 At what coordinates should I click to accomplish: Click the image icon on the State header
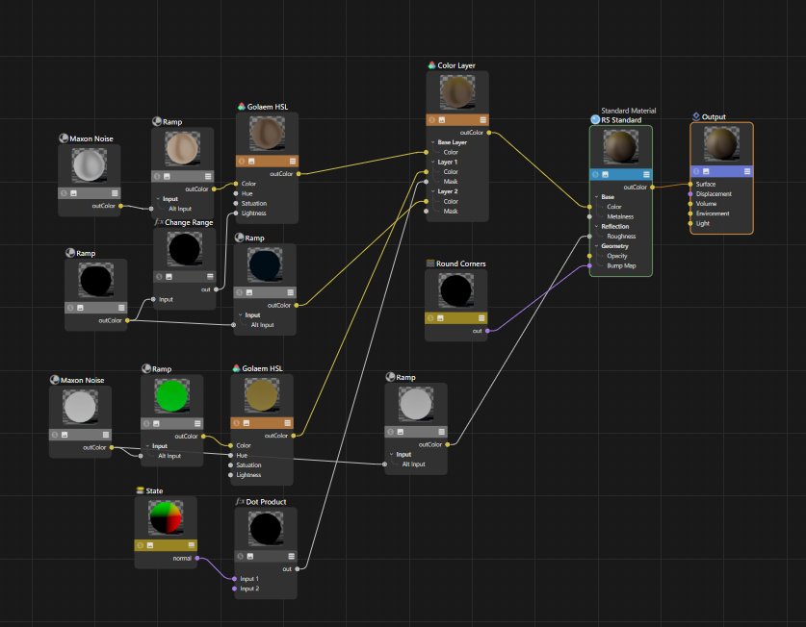tap(150, 545)
